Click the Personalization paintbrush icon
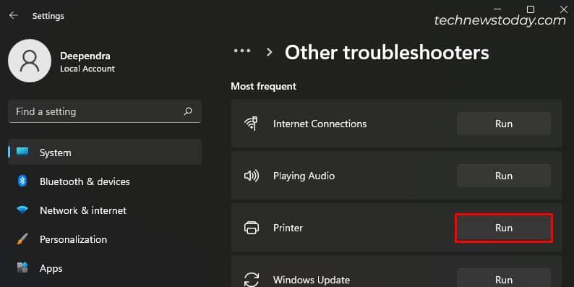The height and width of the screenshot is (287, 574). click(x=22, y=239)
